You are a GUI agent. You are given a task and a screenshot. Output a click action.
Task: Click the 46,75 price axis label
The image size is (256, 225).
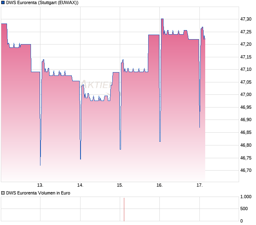click(x=246, y=158)
